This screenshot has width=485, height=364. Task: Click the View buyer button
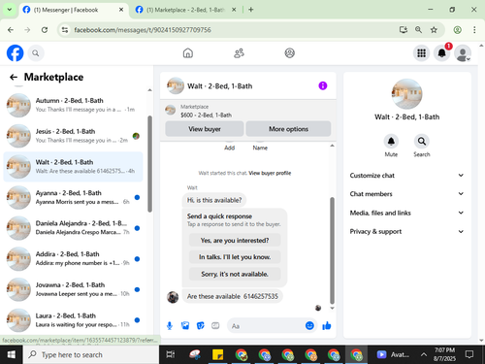[205, 129]
